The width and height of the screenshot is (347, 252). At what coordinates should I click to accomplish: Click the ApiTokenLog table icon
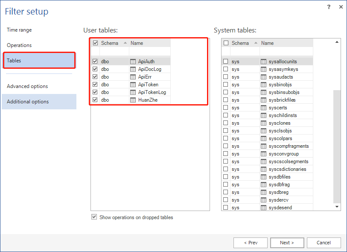click(133, 92)
